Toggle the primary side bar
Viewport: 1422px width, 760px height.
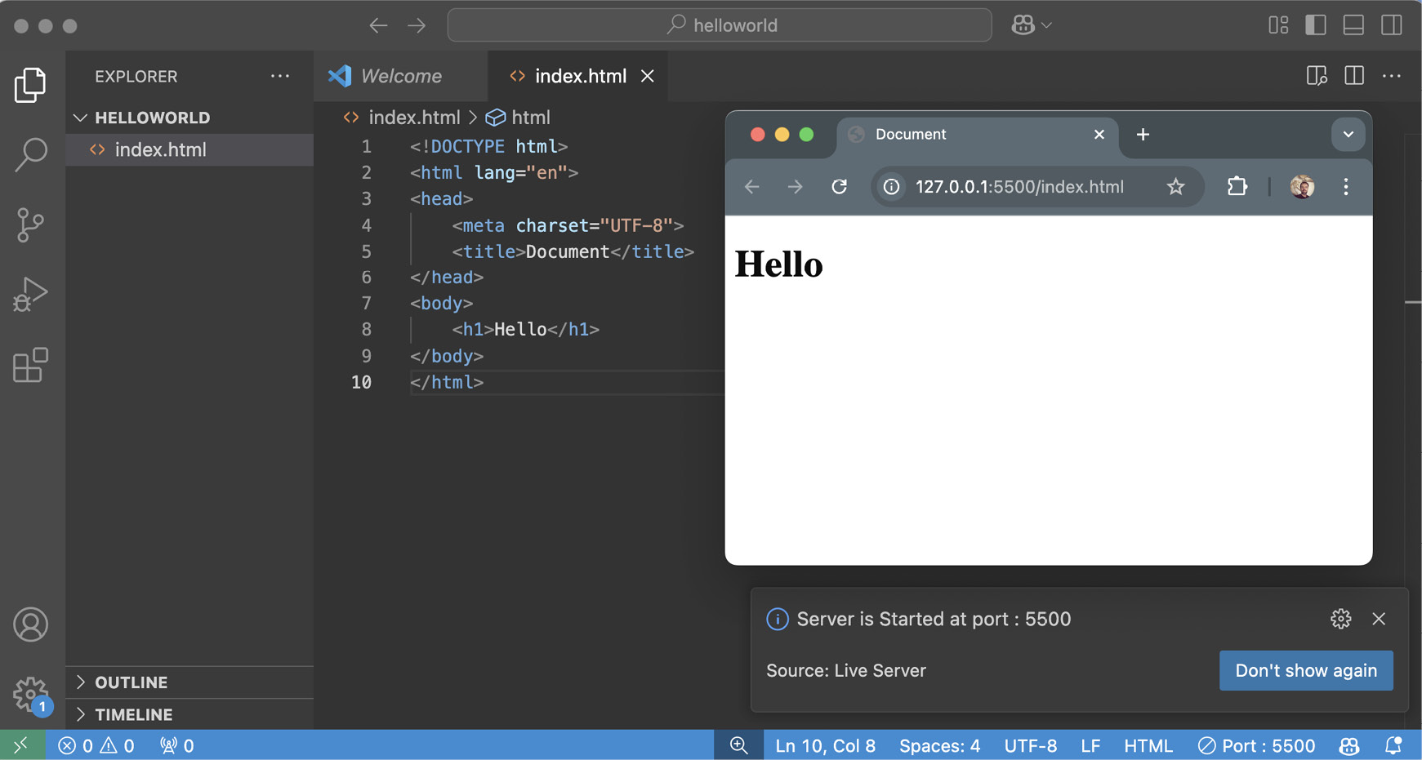pos(1316,25)
